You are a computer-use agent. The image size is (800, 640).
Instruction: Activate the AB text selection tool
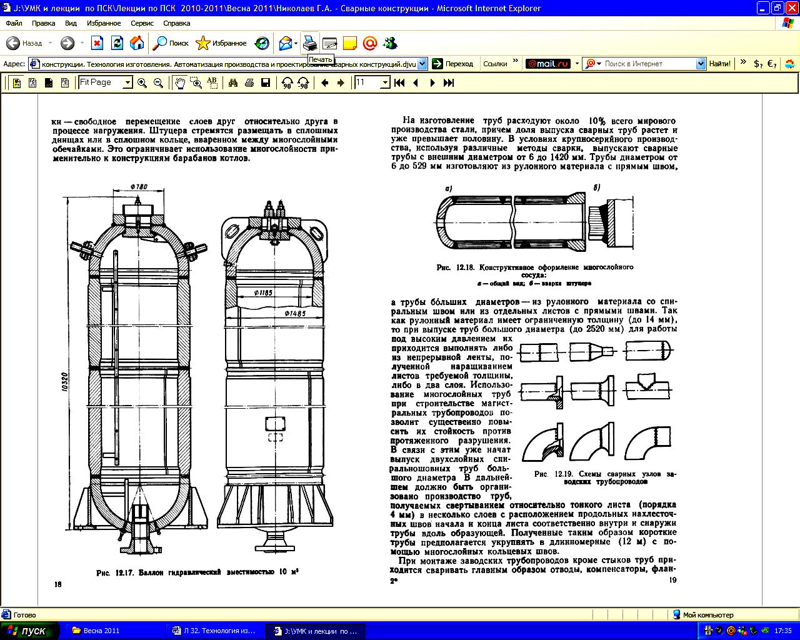(212, 82)
